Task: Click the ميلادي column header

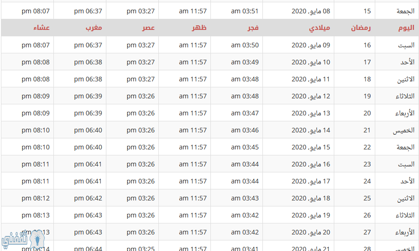Action: click(x=320, y=28)
